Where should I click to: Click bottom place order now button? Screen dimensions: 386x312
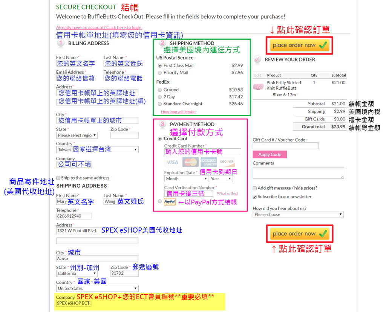[x=299, y=234]
